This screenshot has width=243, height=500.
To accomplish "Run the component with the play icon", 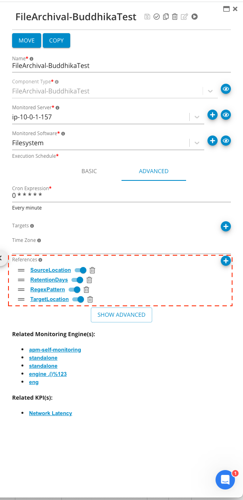I will point(195,17).
